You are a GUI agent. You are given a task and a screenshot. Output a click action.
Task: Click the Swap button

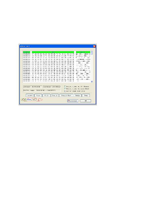click(x=86, y=95)
